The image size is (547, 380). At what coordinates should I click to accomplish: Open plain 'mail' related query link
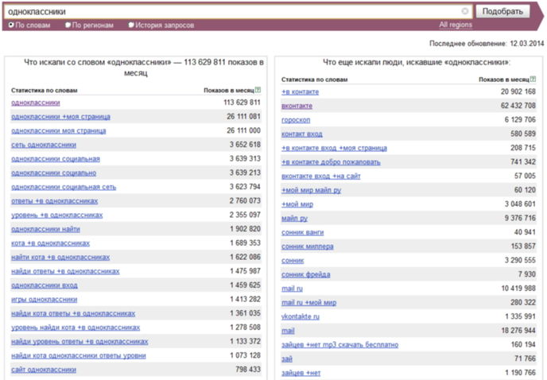[x=288, y=331]
